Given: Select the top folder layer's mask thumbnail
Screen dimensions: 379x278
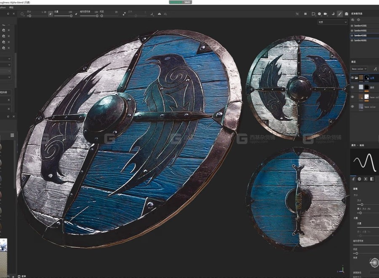Looking at the screenshot, I should [367, 78].
